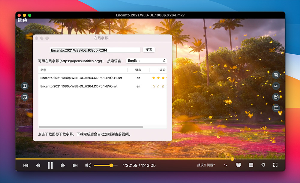Click the 1:22:59 / 1:42:25 time display
Screen dimensions: 300x183
point(139,165)
